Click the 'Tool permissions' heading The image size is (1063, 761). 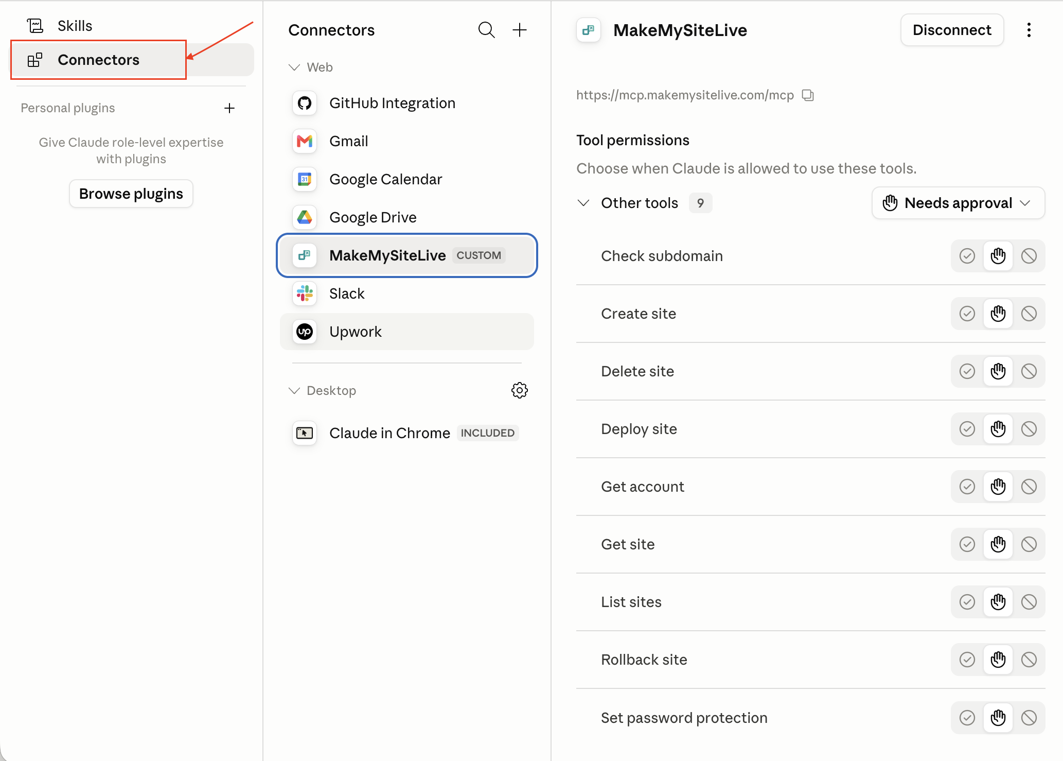click(633, 140)
